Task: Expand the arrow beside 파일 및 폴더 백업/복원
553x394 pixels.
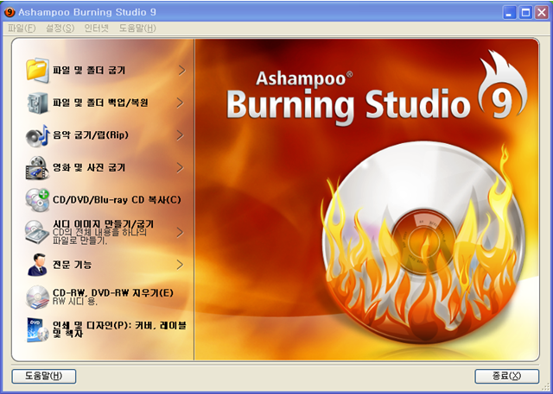Action: coord(181,102)
